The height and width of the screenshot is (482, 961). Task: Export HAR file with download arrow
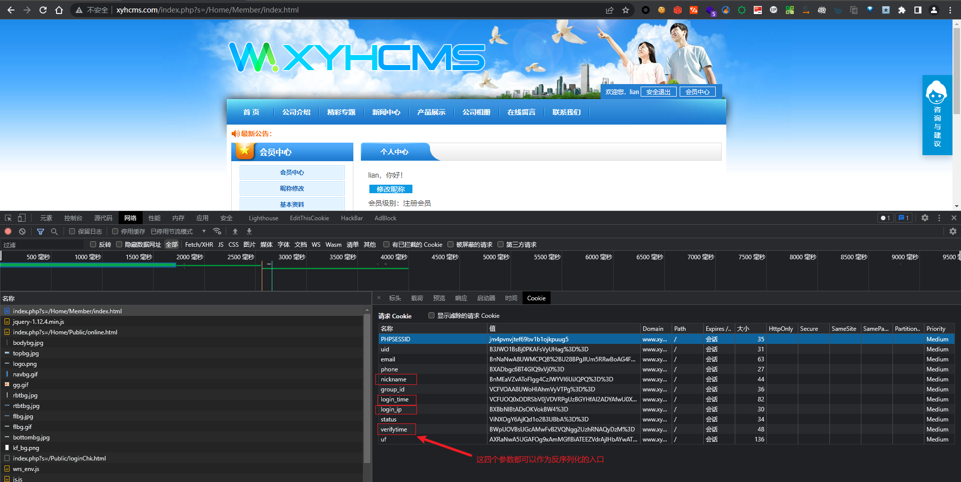point(249,231)
